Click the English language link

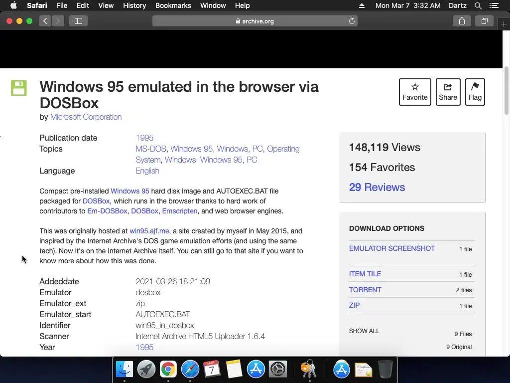pyautogui.click(x=147, y=171)
